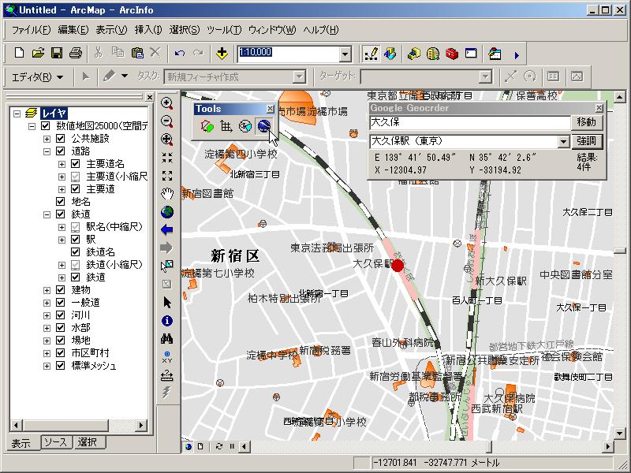Open the Go To XY tool
631x473 pixels.
coord(167,357)
